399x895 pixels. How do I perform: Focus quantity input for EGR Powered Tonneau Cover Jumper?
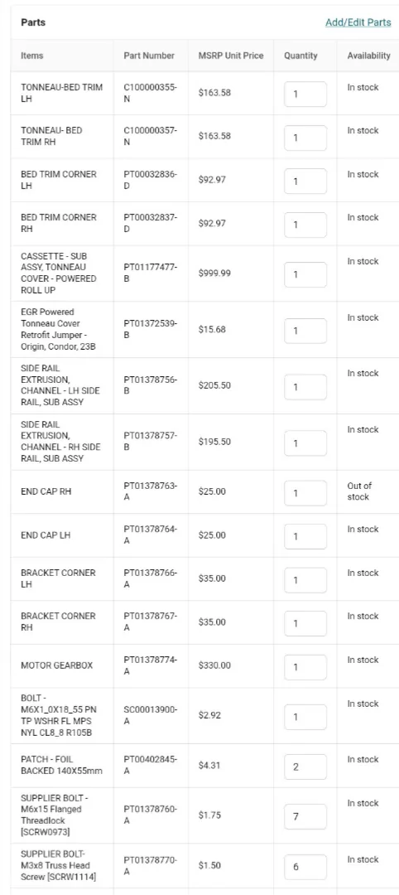(305, 331)
